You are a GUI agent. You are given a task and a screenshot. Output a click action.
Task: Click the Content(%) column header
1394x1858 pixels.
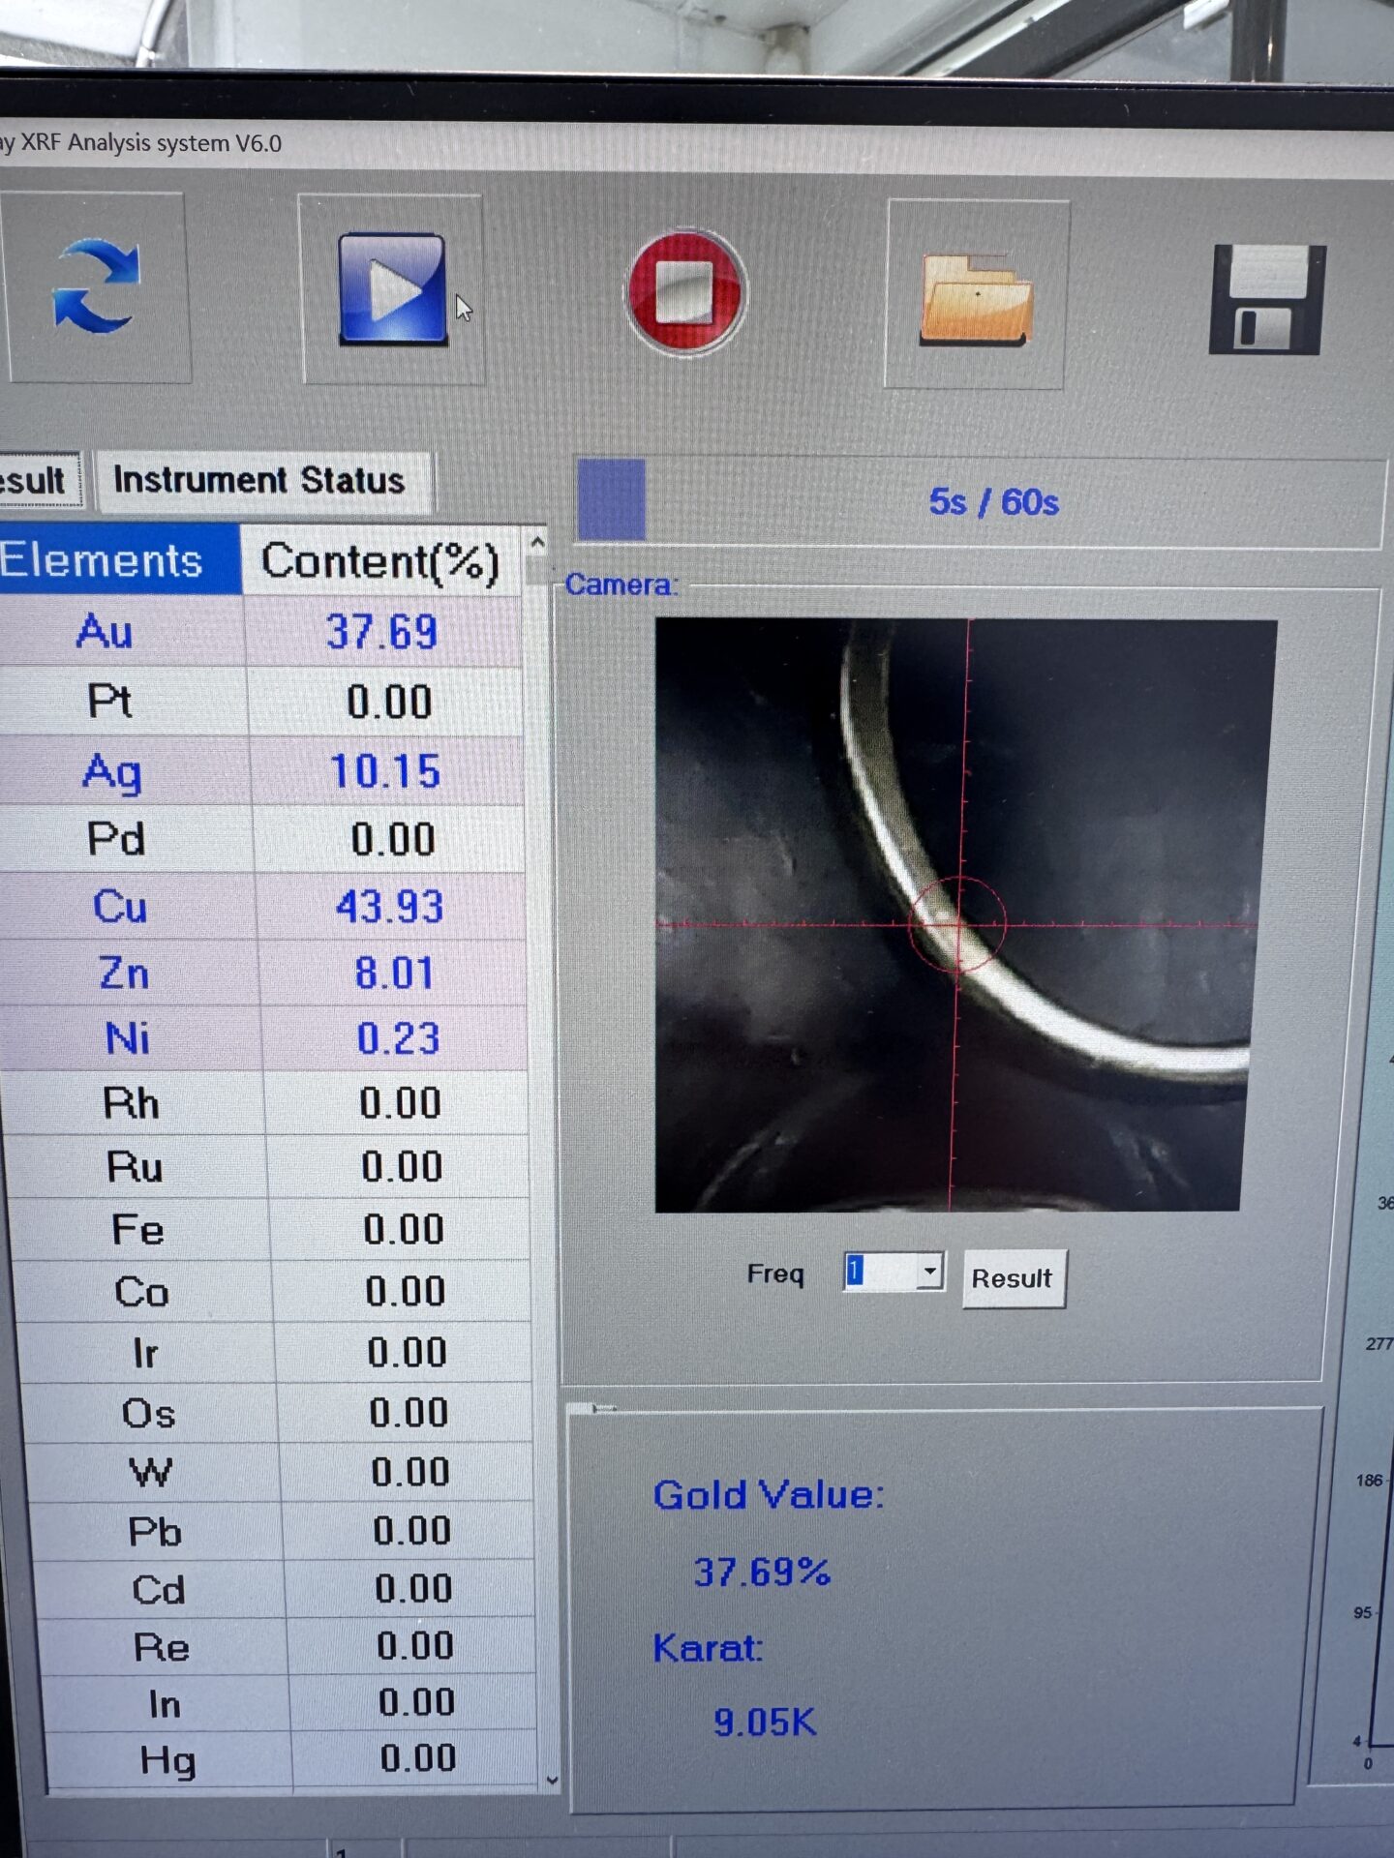click(380, 560)
